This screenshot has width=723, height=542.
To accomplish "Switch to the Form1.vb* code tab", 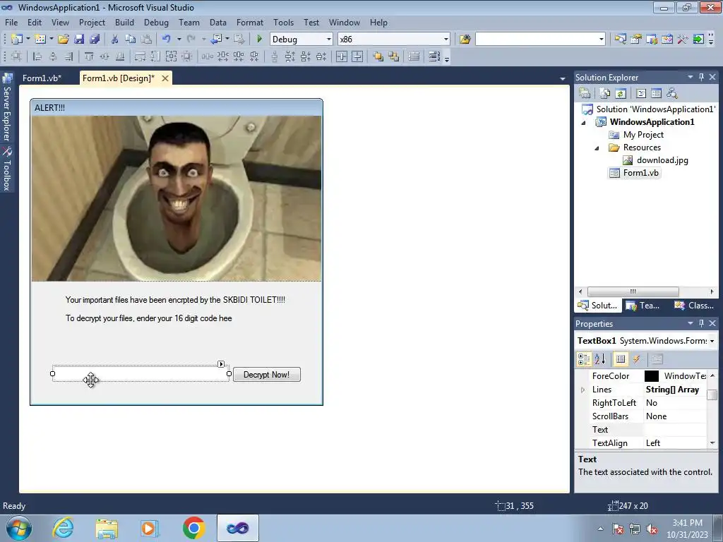I will 42,78.
